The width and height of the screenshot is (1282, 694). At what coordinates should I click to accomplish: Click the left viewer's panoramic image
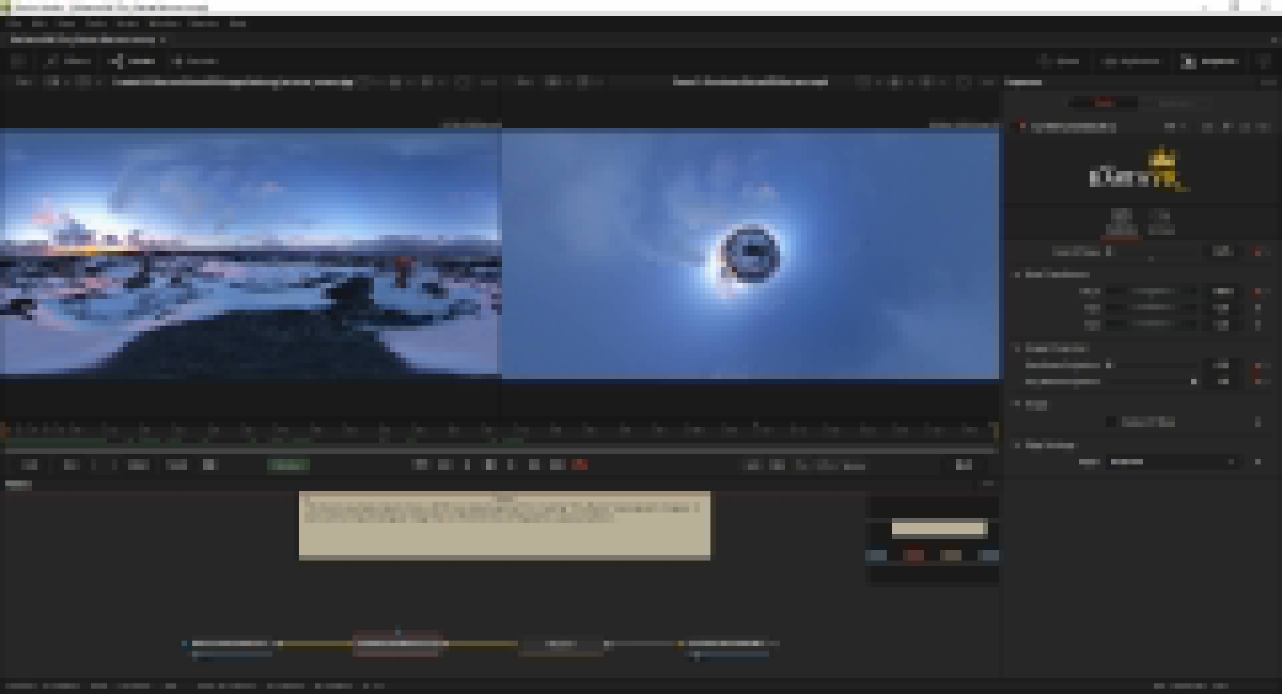click(x=250, y=252)
